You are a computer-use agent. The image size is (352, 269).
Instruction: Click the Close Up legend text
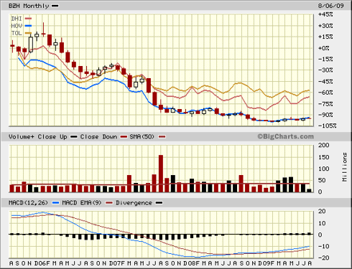pos(52,137)
